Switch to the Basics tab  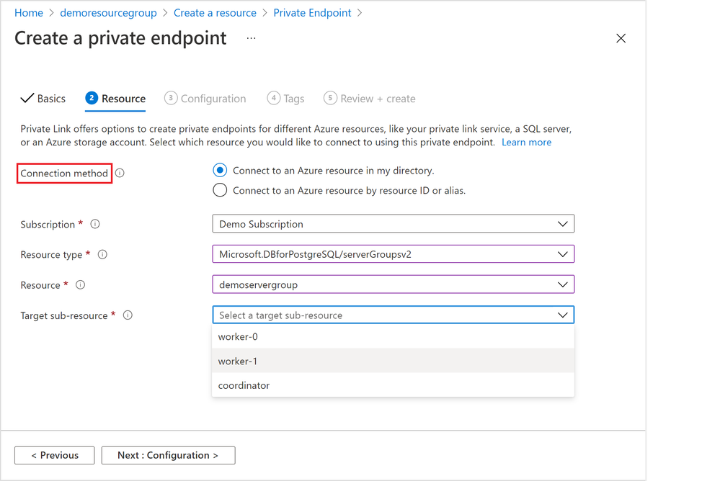pyautogui.click(x=44, y=99)
